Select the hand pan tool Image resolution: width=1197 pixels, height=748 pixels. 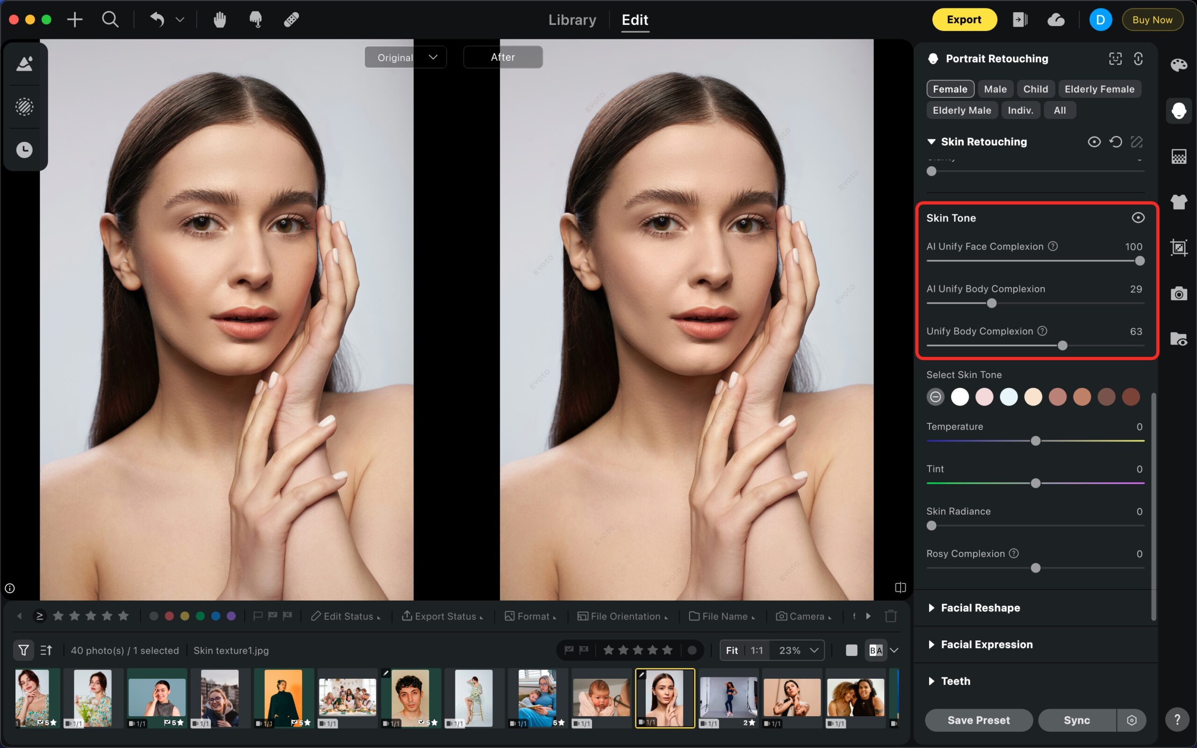pos(219,20)
